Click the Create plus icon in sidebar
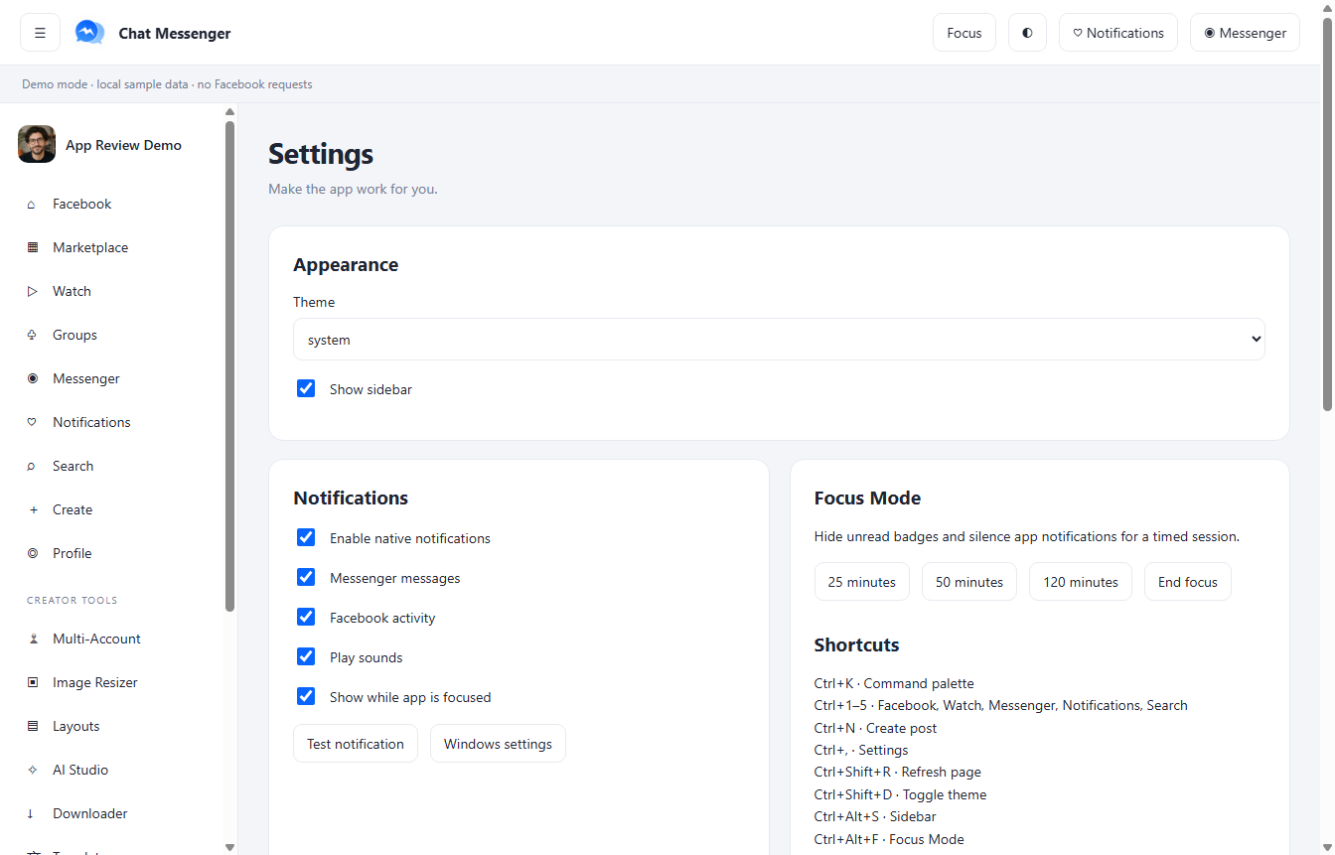This screenshot has width=1335, height=855. pyautogui.click(x=32, y=510)
